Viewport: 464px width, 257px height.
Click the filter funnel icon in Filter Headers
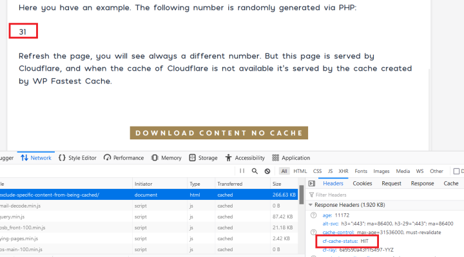point(311,195)
